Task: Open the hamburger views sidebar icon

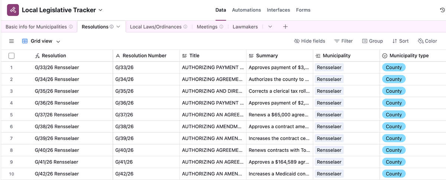Action: (x=12, y=41)
